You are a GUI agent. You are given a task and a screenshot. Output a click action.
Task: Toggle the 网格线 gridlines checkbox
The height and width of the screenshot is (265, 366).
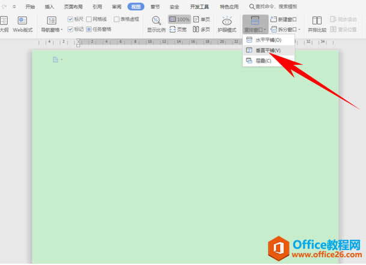pyautogui.click(x=89, y=19)
